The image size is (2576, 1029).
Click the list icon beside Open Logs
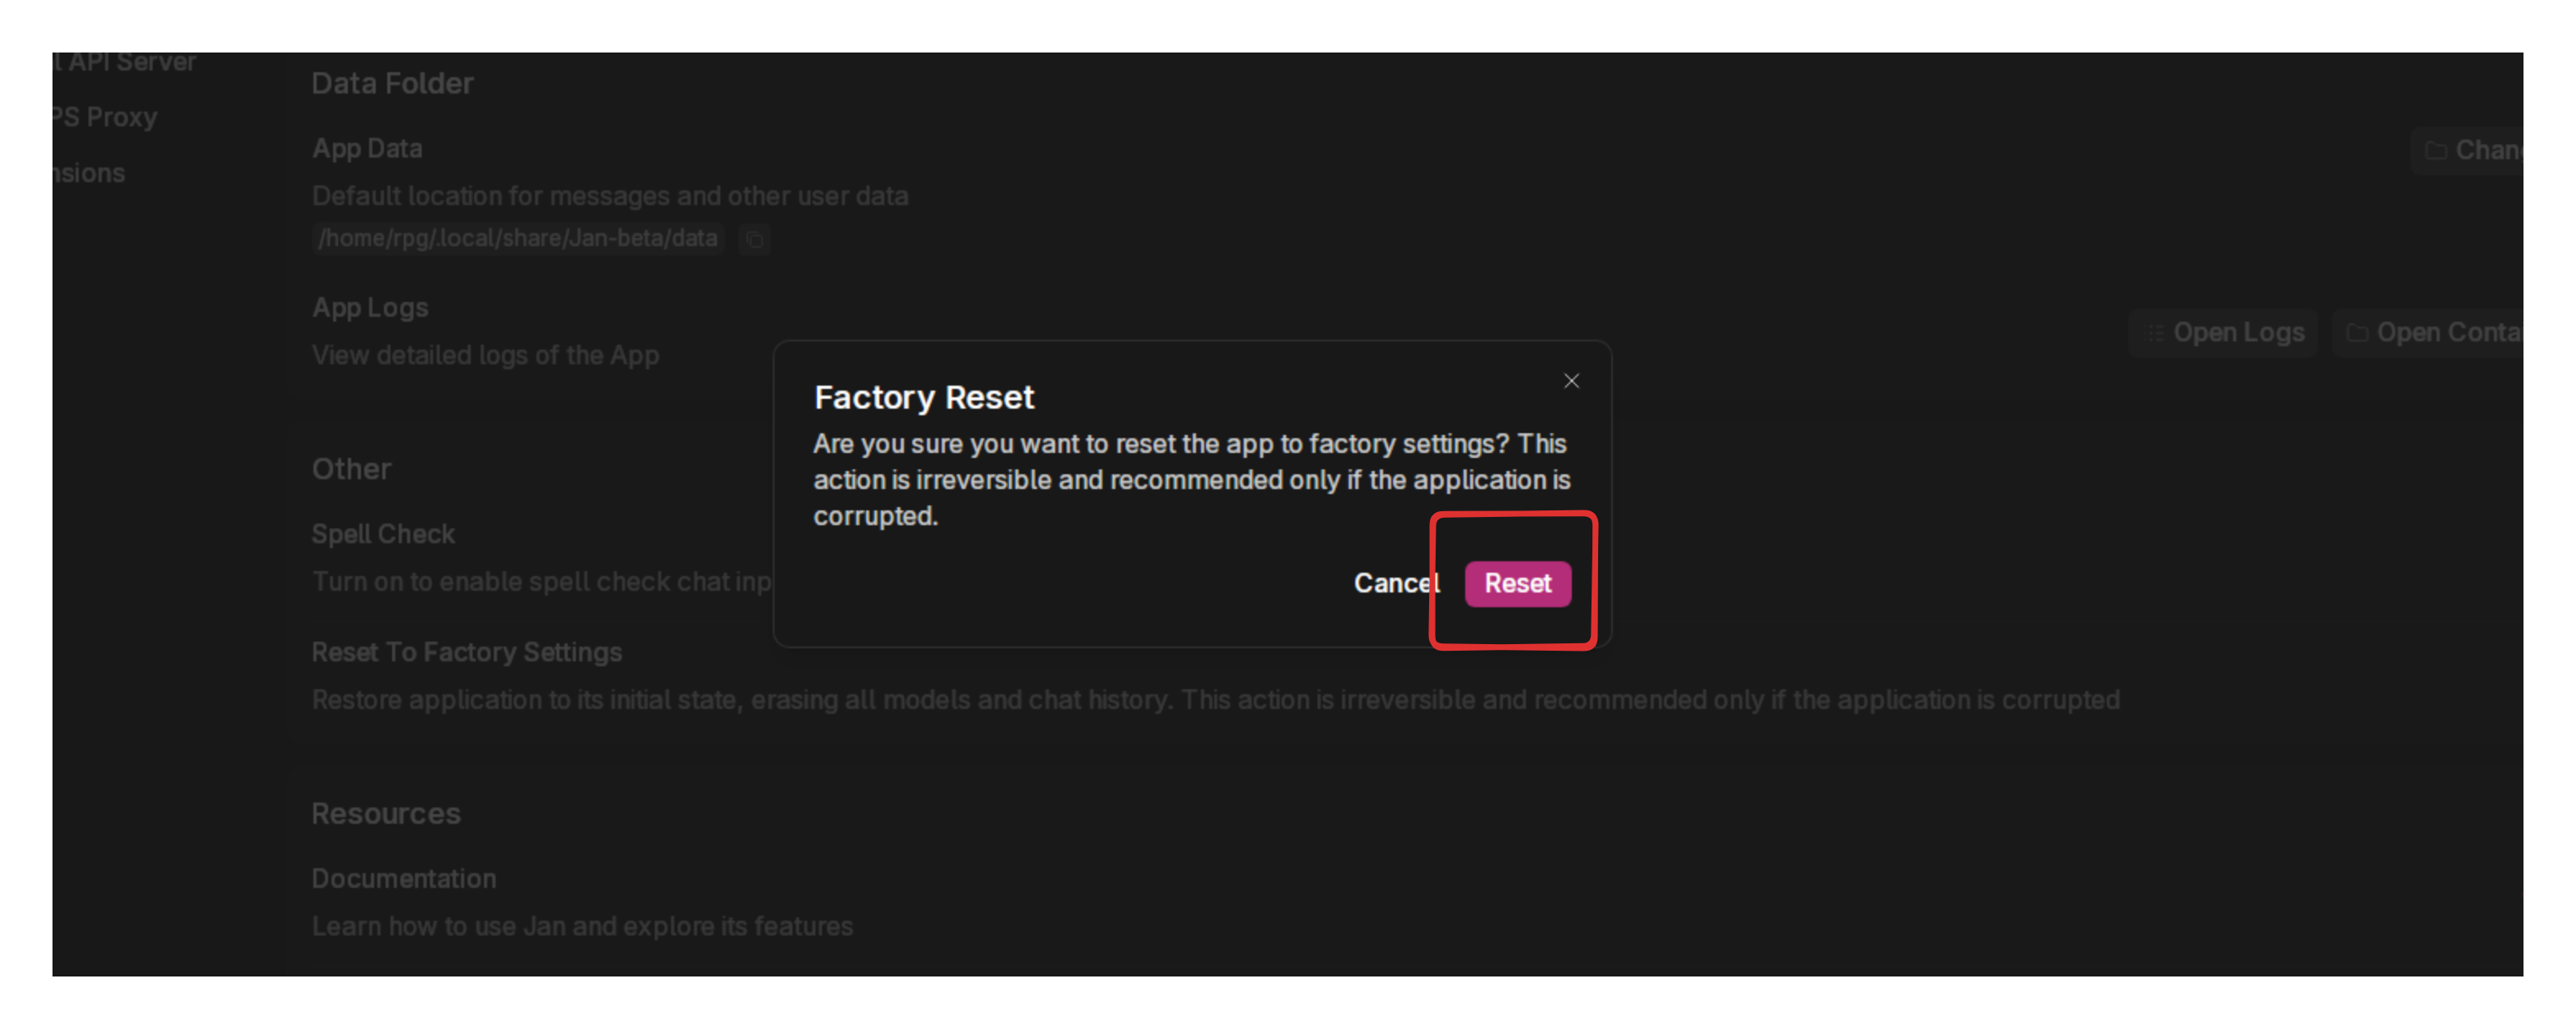pos(2155,333)
